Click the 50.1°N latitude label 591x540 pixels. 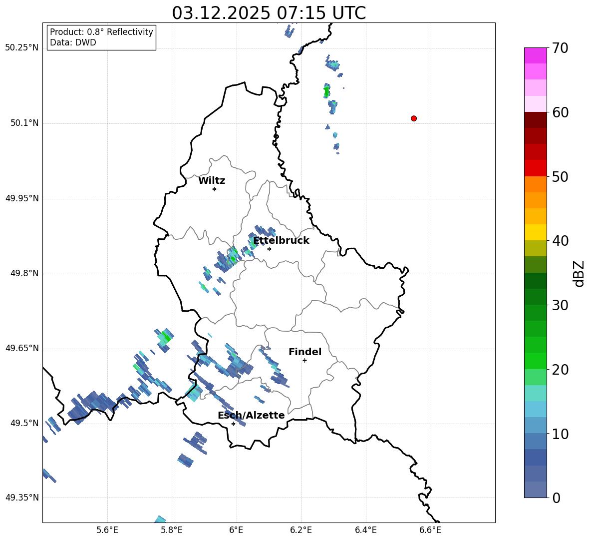pyautogui.click(x=25, y=123)
